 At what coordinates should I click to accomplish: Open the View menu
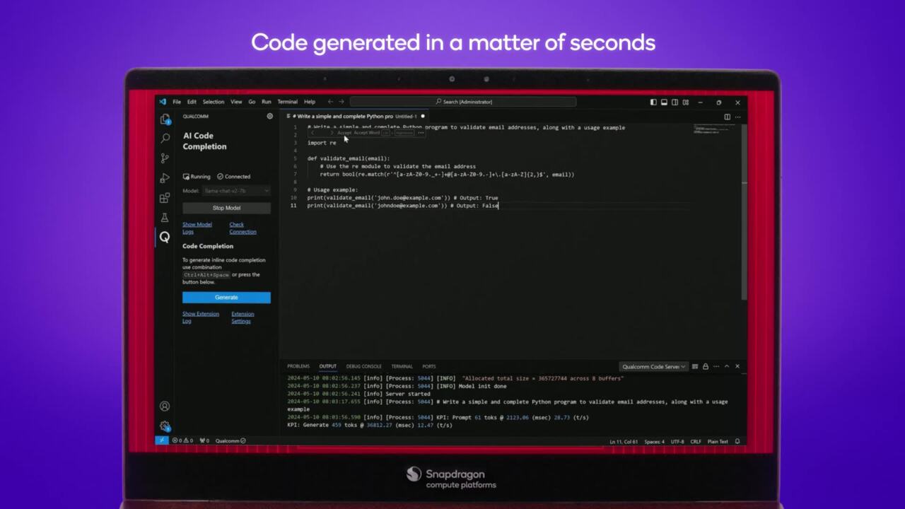pos(236,102)
